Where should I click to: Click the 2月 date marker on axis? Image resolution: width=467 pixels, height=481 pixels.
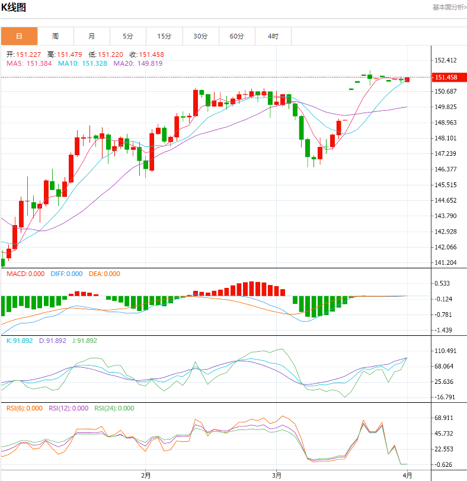coord(146,475)
